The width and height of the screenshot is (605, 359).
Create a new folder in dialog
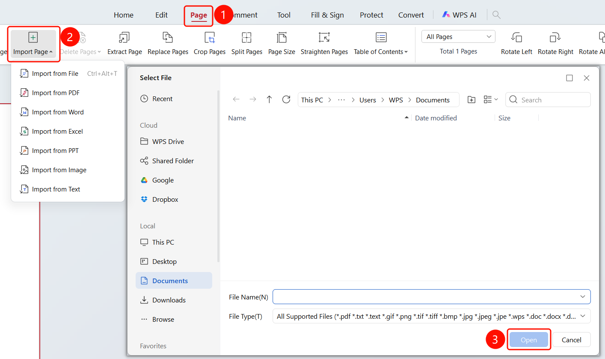472,100
